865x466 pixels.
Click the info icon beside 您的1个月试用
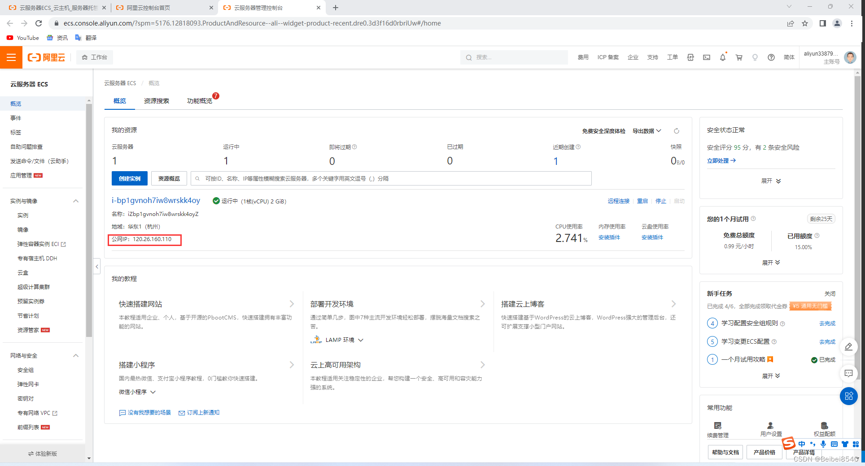(x=753, y=219)
